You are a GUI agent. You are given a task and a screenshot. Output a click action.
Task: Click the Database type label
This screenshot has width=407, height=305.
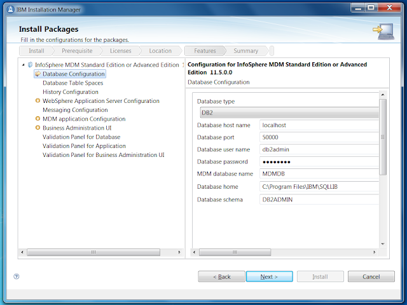point(216,102)
